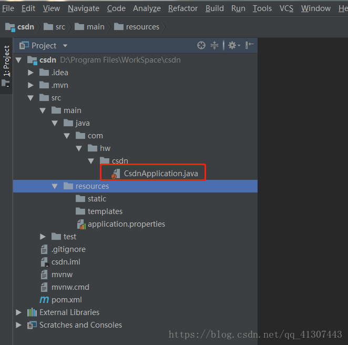348x345 pixels.
Task: Expand the test folder arrow
Action: pyautogui.click(x=43, y=237)
